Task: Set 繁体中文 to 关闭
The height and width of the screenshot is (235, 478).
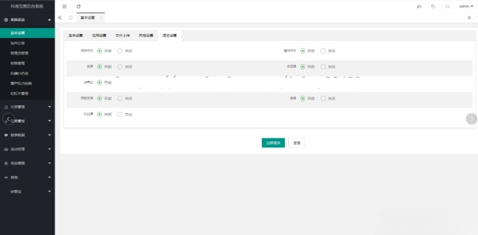Action: (323, 51)
